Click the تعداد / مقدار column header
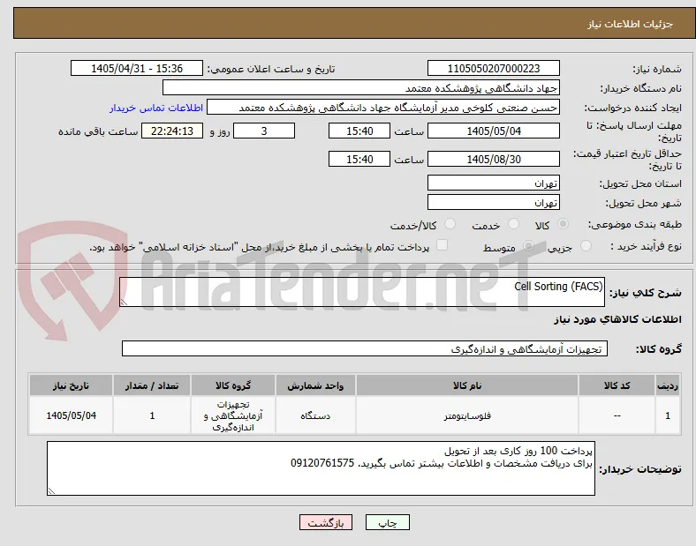The image size is (696, 546). (x=152, y=385)
